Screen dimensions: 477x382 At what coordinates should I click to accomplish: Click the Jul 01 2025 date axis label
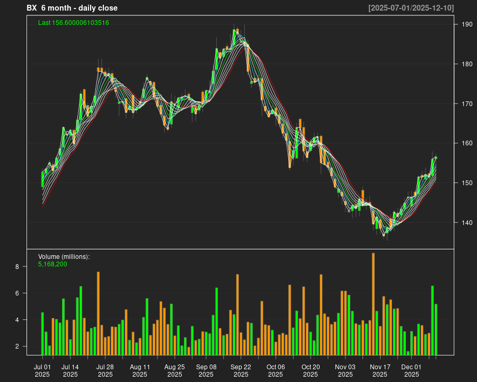pos(42,370)
